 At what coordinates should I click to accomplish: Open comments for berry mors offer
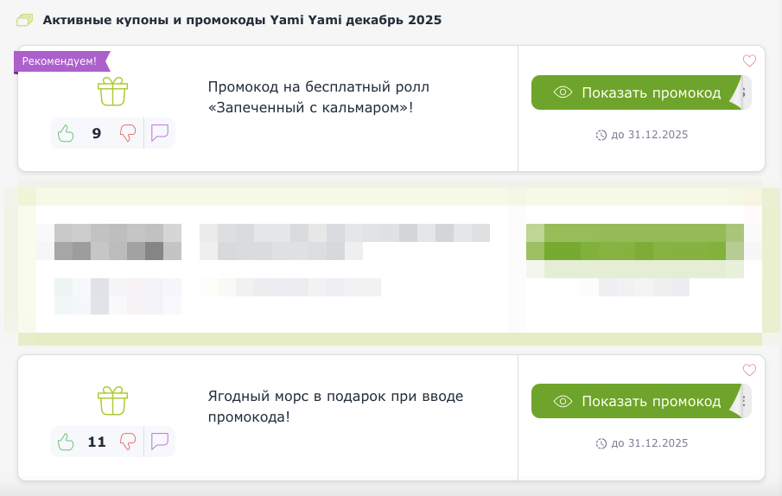(x=160, y=442)
